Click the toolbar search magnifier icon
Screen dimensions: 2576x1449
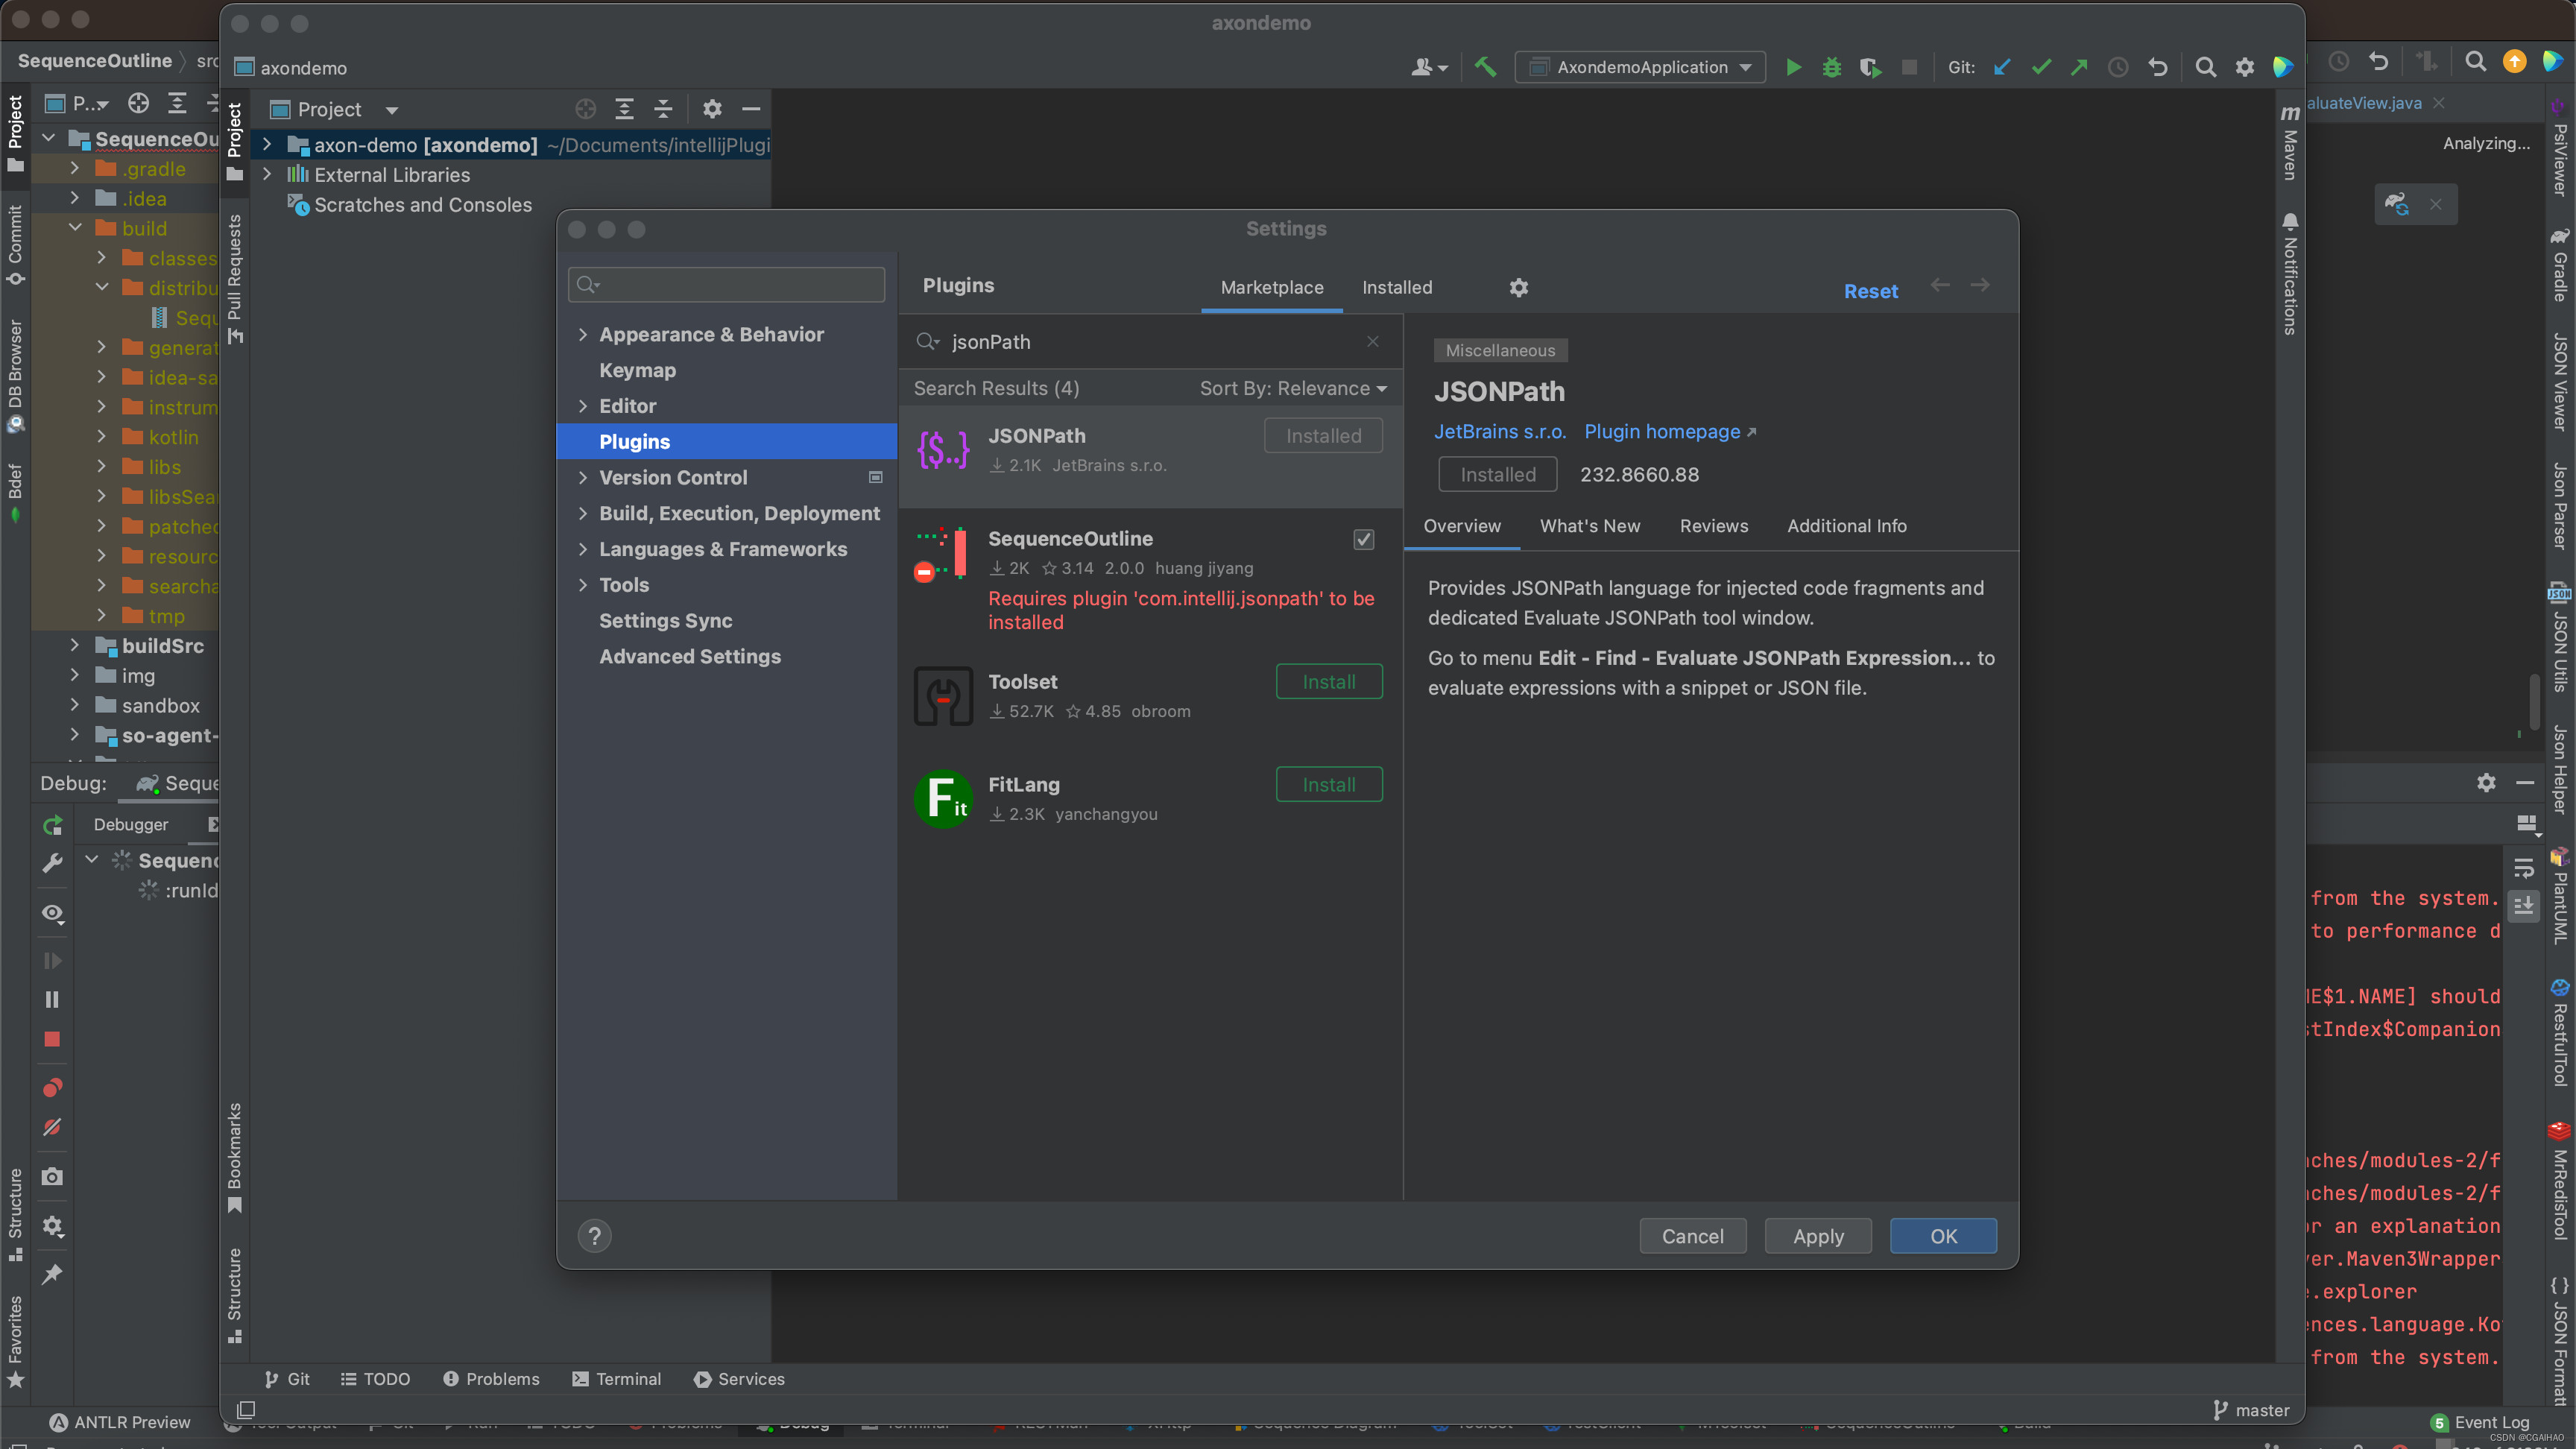[2205, 68]
